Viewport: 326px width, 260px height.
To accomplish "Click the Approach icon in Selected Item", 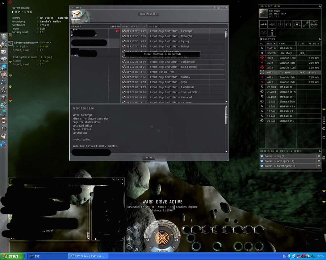I will [263, 24].
